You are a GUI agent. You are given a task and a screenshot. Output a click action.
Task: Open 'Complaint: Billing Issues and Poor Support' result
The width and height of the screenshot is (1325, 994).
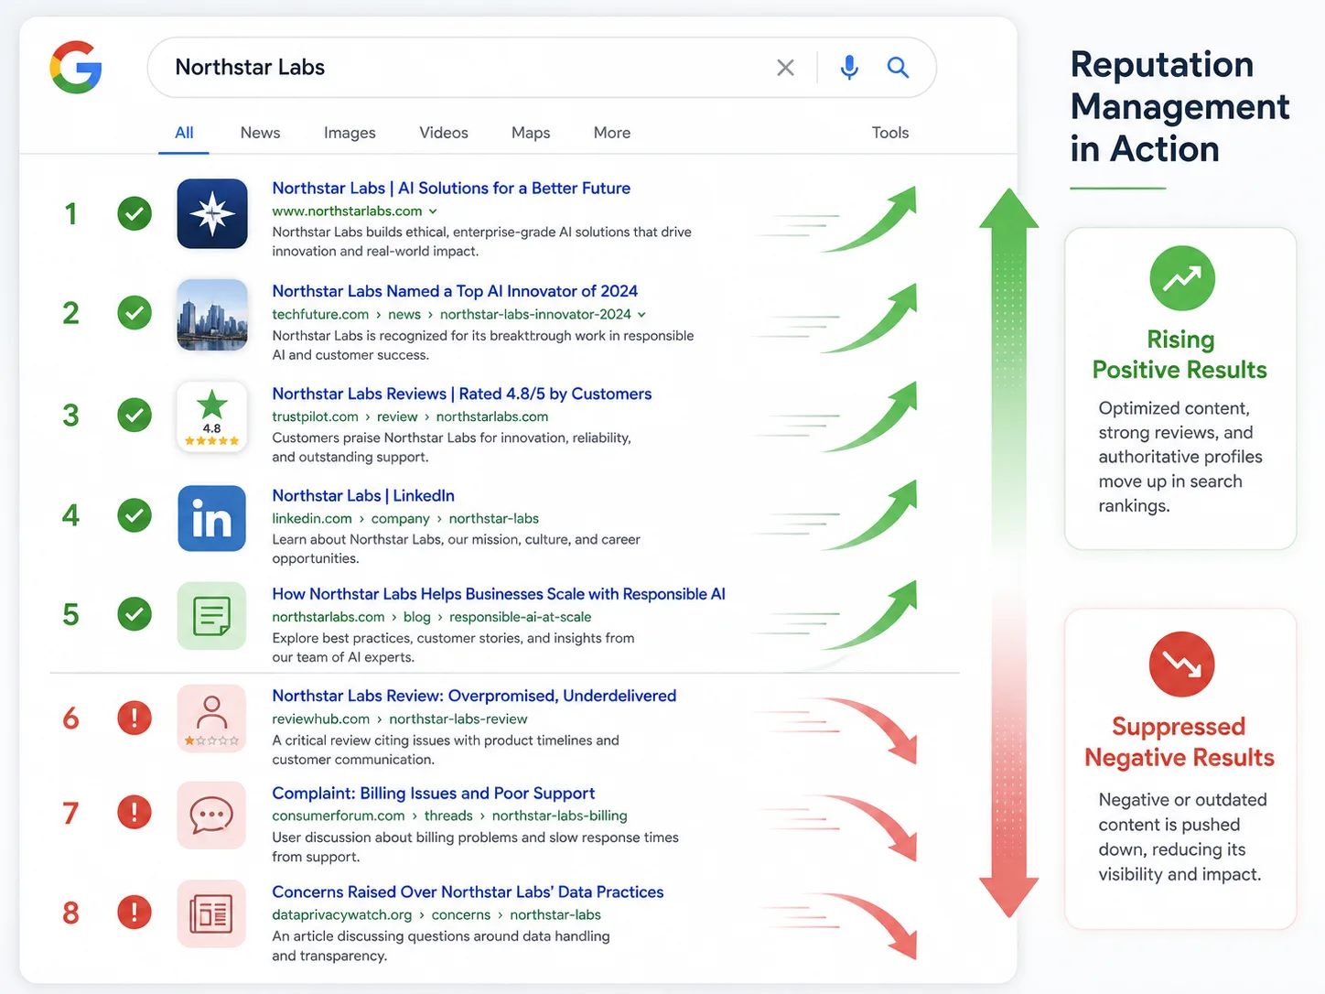[x=434, y=793]
